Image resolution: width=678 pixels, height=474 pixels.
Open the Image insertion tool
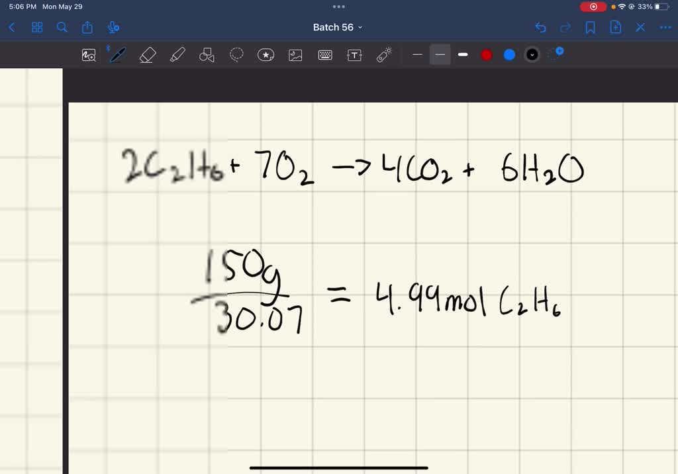coord(295,54)
